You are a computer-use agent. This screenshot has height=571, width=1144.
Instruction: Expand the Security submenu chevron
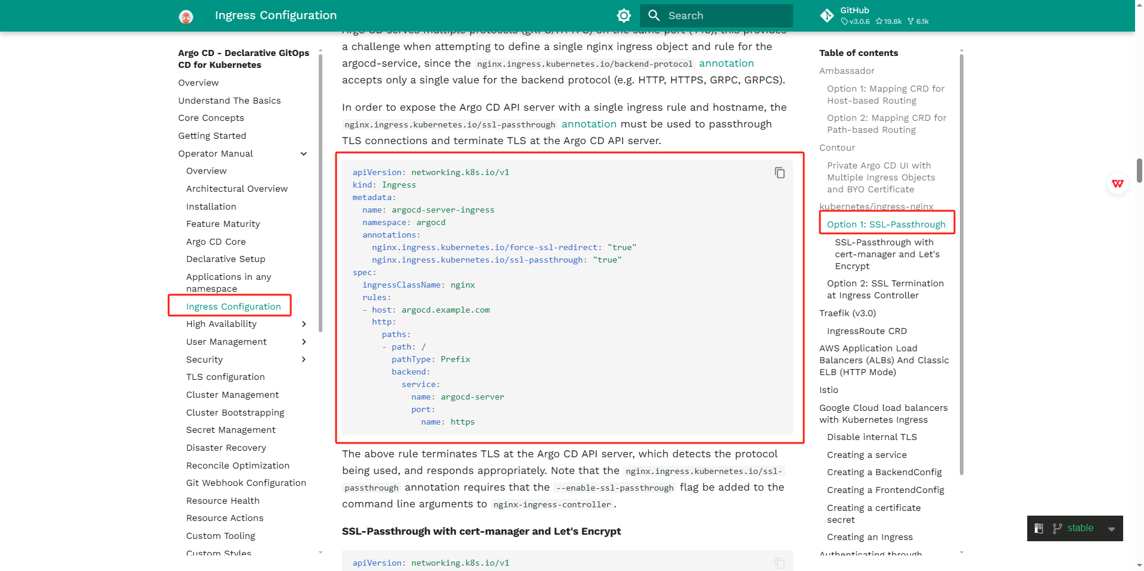304,360
